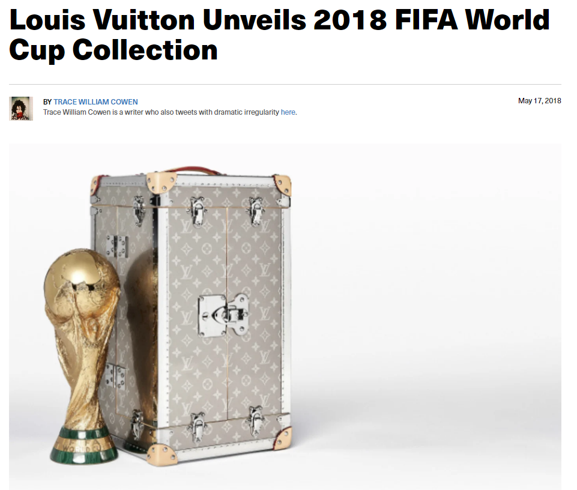Click the "BY" label before author name

[x=47, y=102]
